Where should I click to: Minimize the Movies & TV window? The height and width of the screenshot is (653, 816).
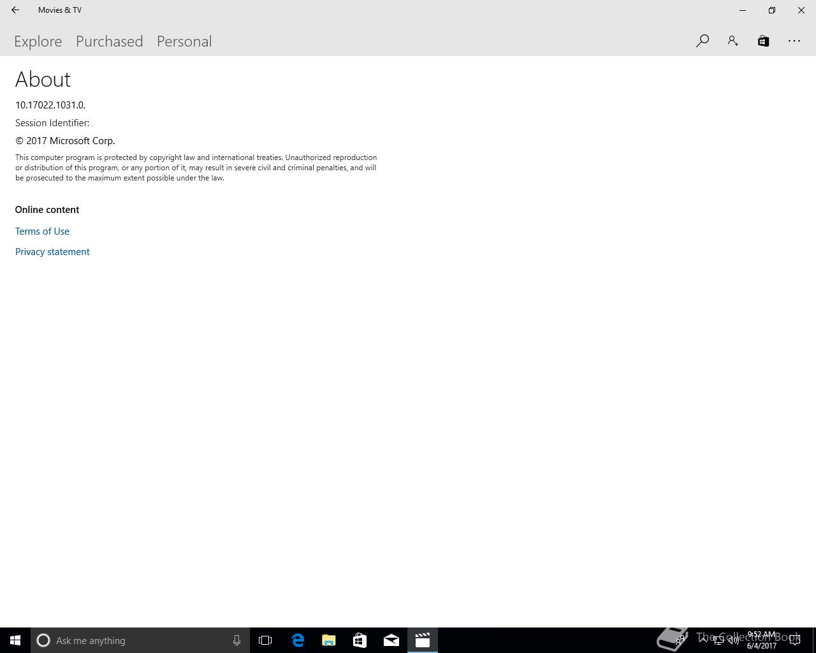(743, 10)
